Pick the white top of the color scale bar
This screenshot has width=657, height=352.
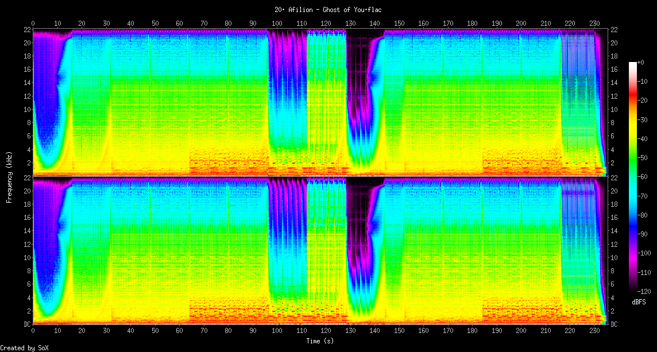pyautogui.click(x=633, y=63)
